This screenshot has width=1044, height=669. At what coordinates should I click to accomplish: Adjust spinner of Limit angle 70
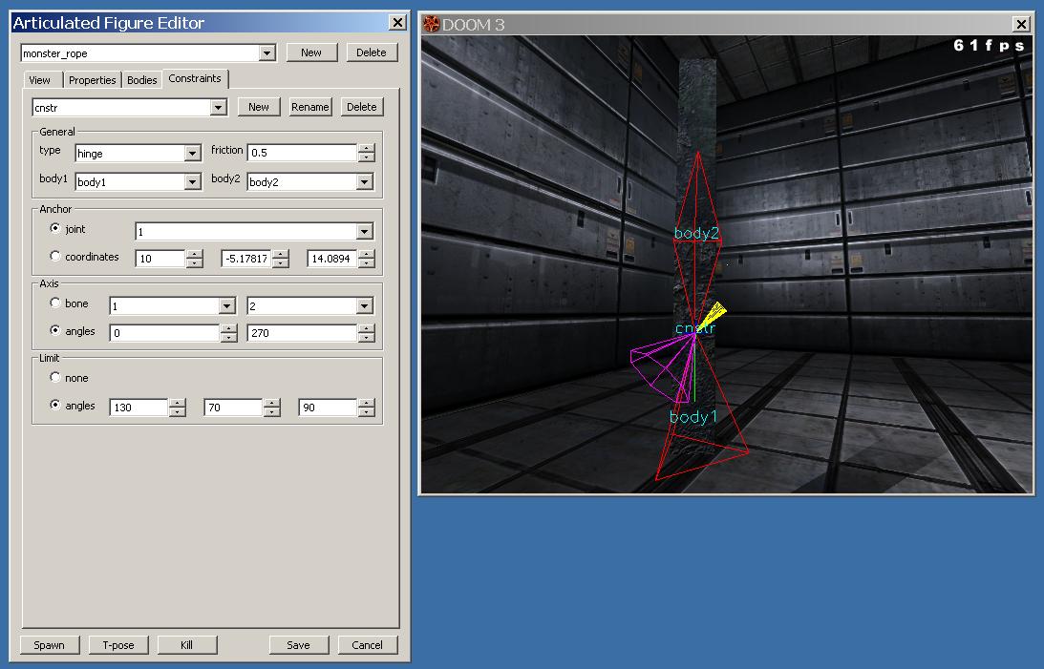[x=271, y=408]
